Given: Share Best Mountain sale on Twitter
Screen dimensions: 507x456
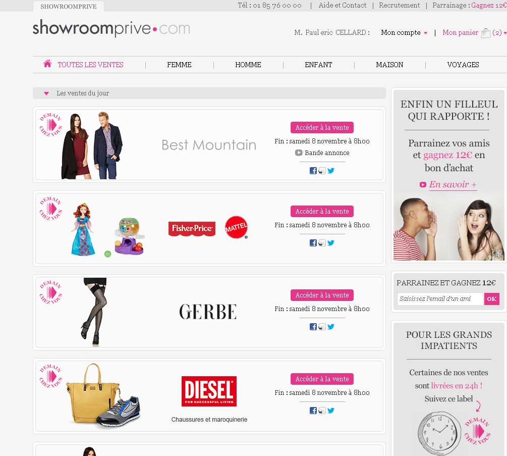Looking at the screenshot, I should coord(331,171).
